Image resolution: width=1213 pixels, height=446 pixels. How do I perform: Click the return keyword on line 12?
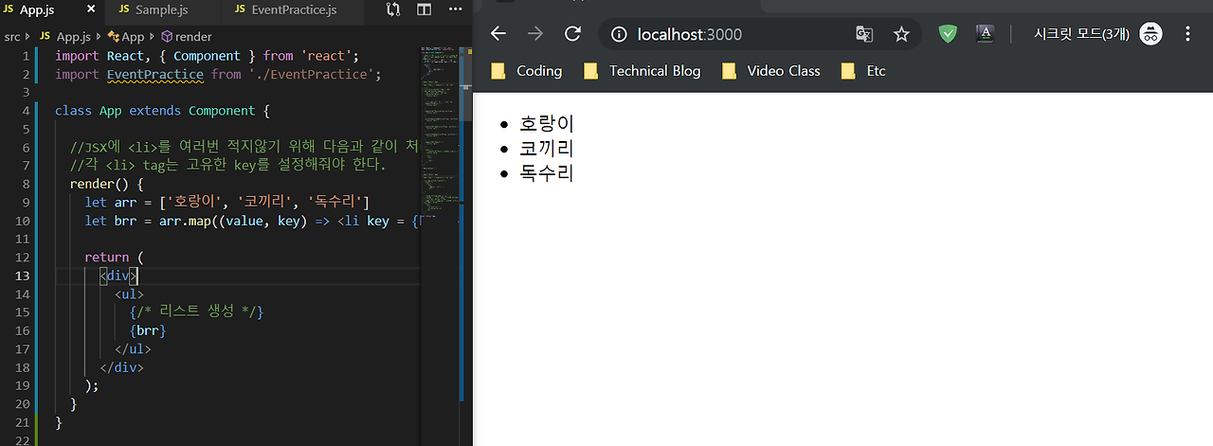click(106, 257)
